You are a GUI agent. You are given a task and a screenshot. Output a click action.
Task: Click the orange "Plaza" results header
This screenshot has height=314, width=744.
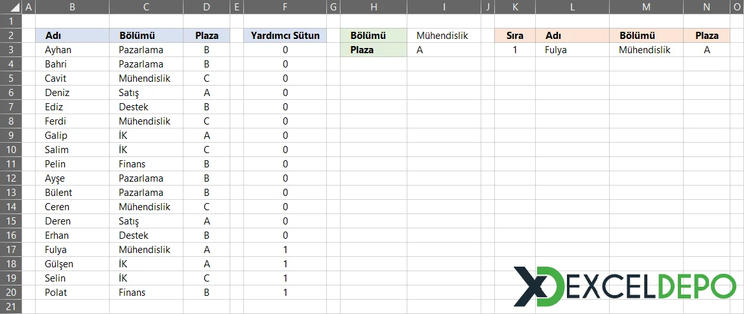(706, 36)
